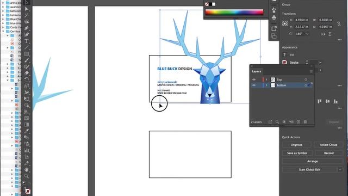Image resolution: width=348 pixels, height=196 pixels.
Task: Select the Pen tool
Action: click(27, 28)
